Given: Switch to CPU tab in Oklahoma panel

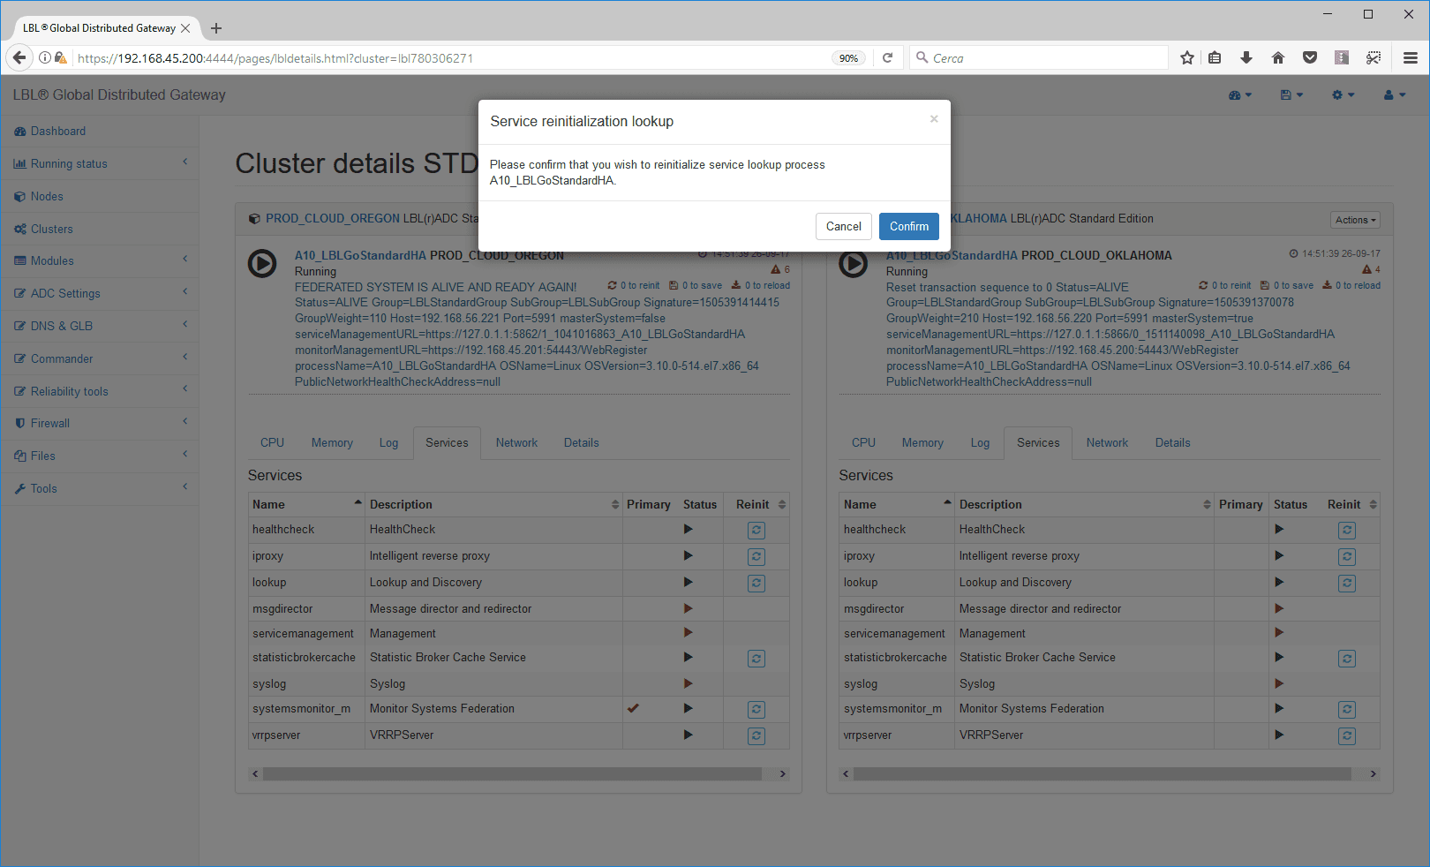Looking at the screenshot, I should pos(863,443).
